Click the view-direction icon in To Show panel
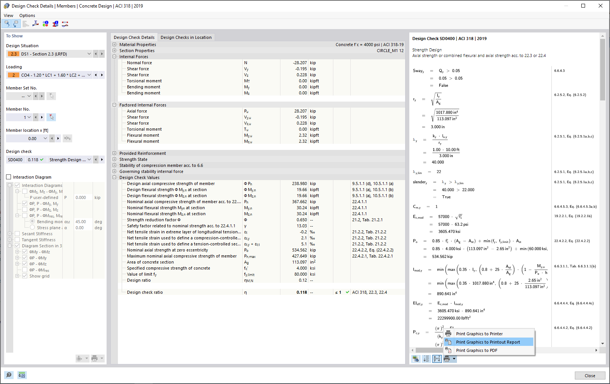 click(x=79, y=358)
